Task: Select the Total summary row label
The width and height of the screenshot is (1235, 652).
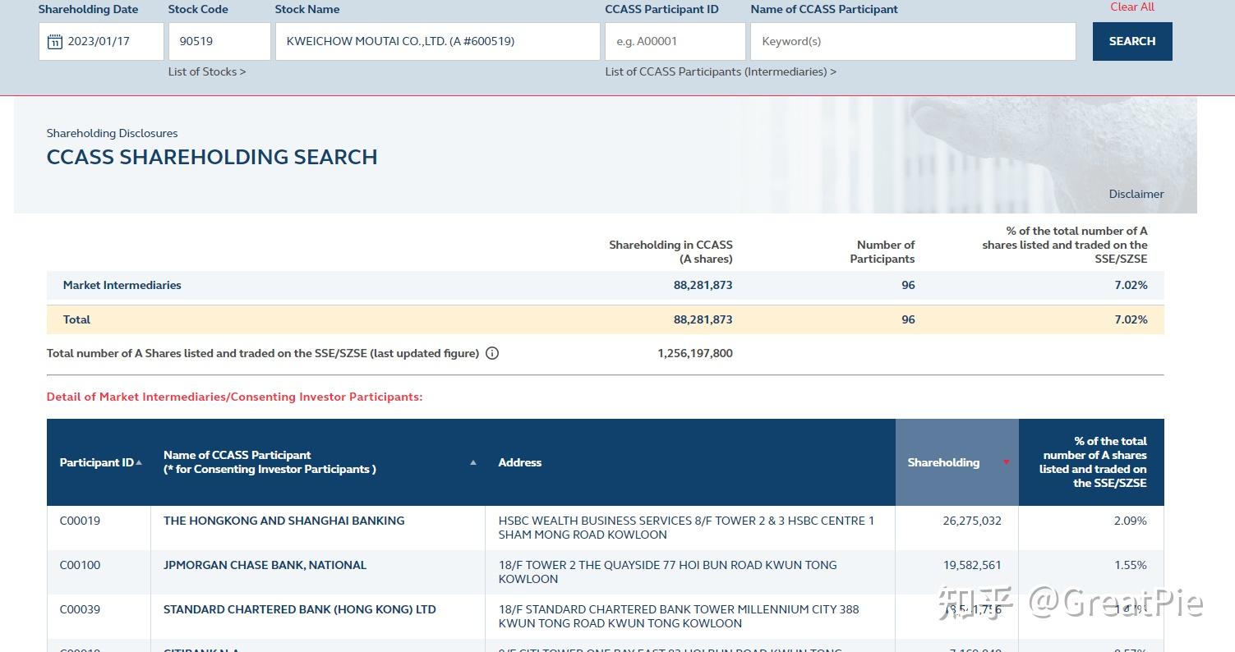Action: coord(76,319)
